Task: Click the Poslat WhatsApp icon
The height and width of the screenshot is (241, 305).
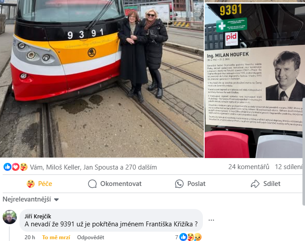Action: [x=179, y=184]
